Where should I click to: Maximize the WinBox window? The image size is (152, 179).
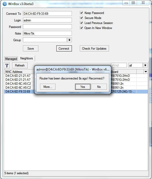click(x=133, y=3)
